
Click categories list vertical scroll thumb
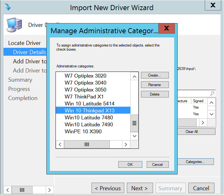click(134, 123)
